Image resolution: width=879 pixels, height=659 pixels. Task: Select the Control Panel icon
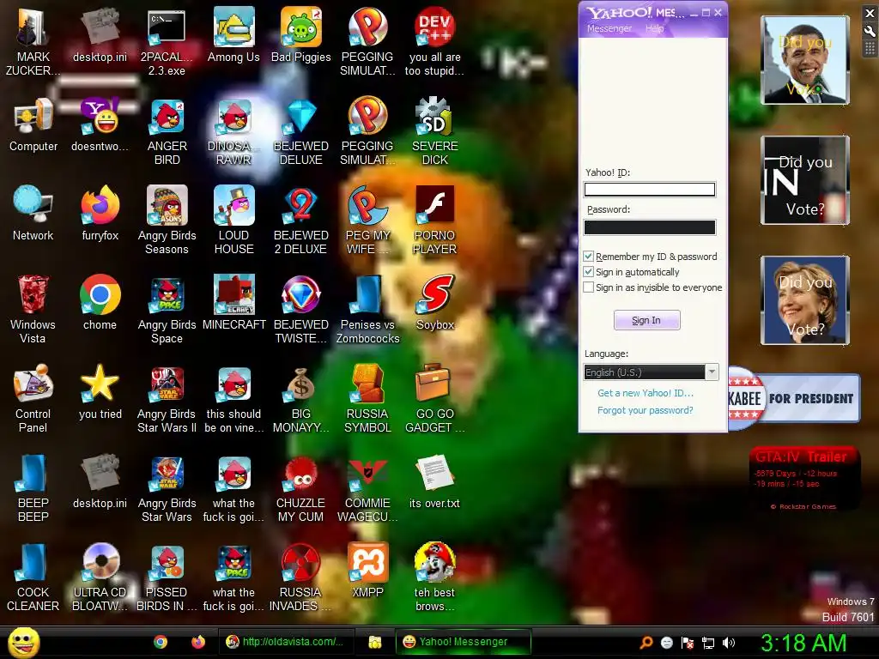[x=33, y=399]
